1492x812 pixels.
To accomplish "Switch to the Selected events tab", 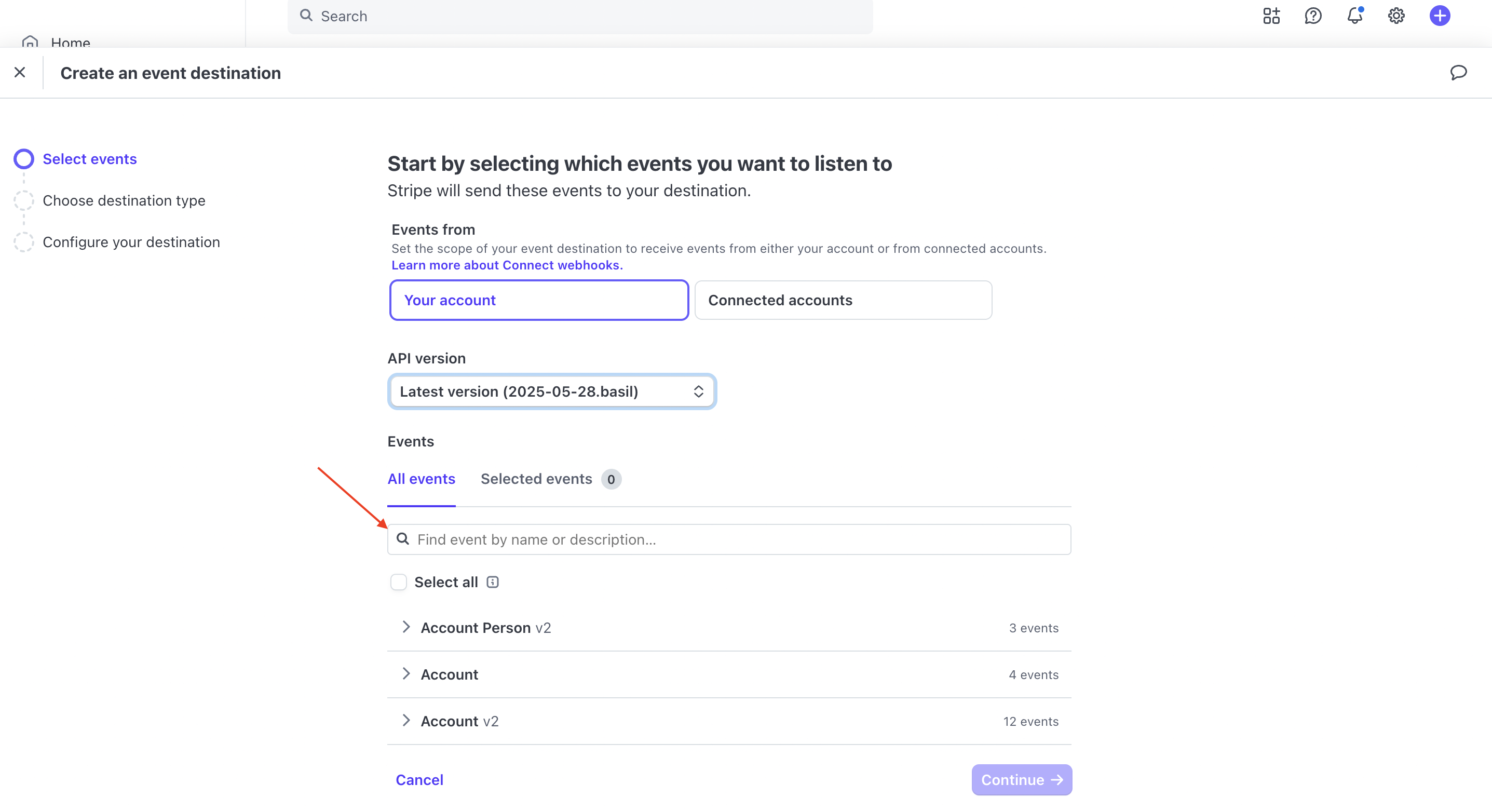I will [x=550, y=479].
